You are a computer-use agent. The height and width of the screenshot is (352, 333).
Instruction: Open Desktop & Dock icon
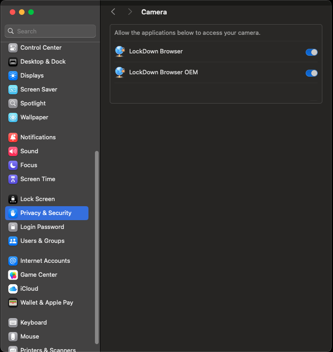pyautogui.click(x=13, y=61)
